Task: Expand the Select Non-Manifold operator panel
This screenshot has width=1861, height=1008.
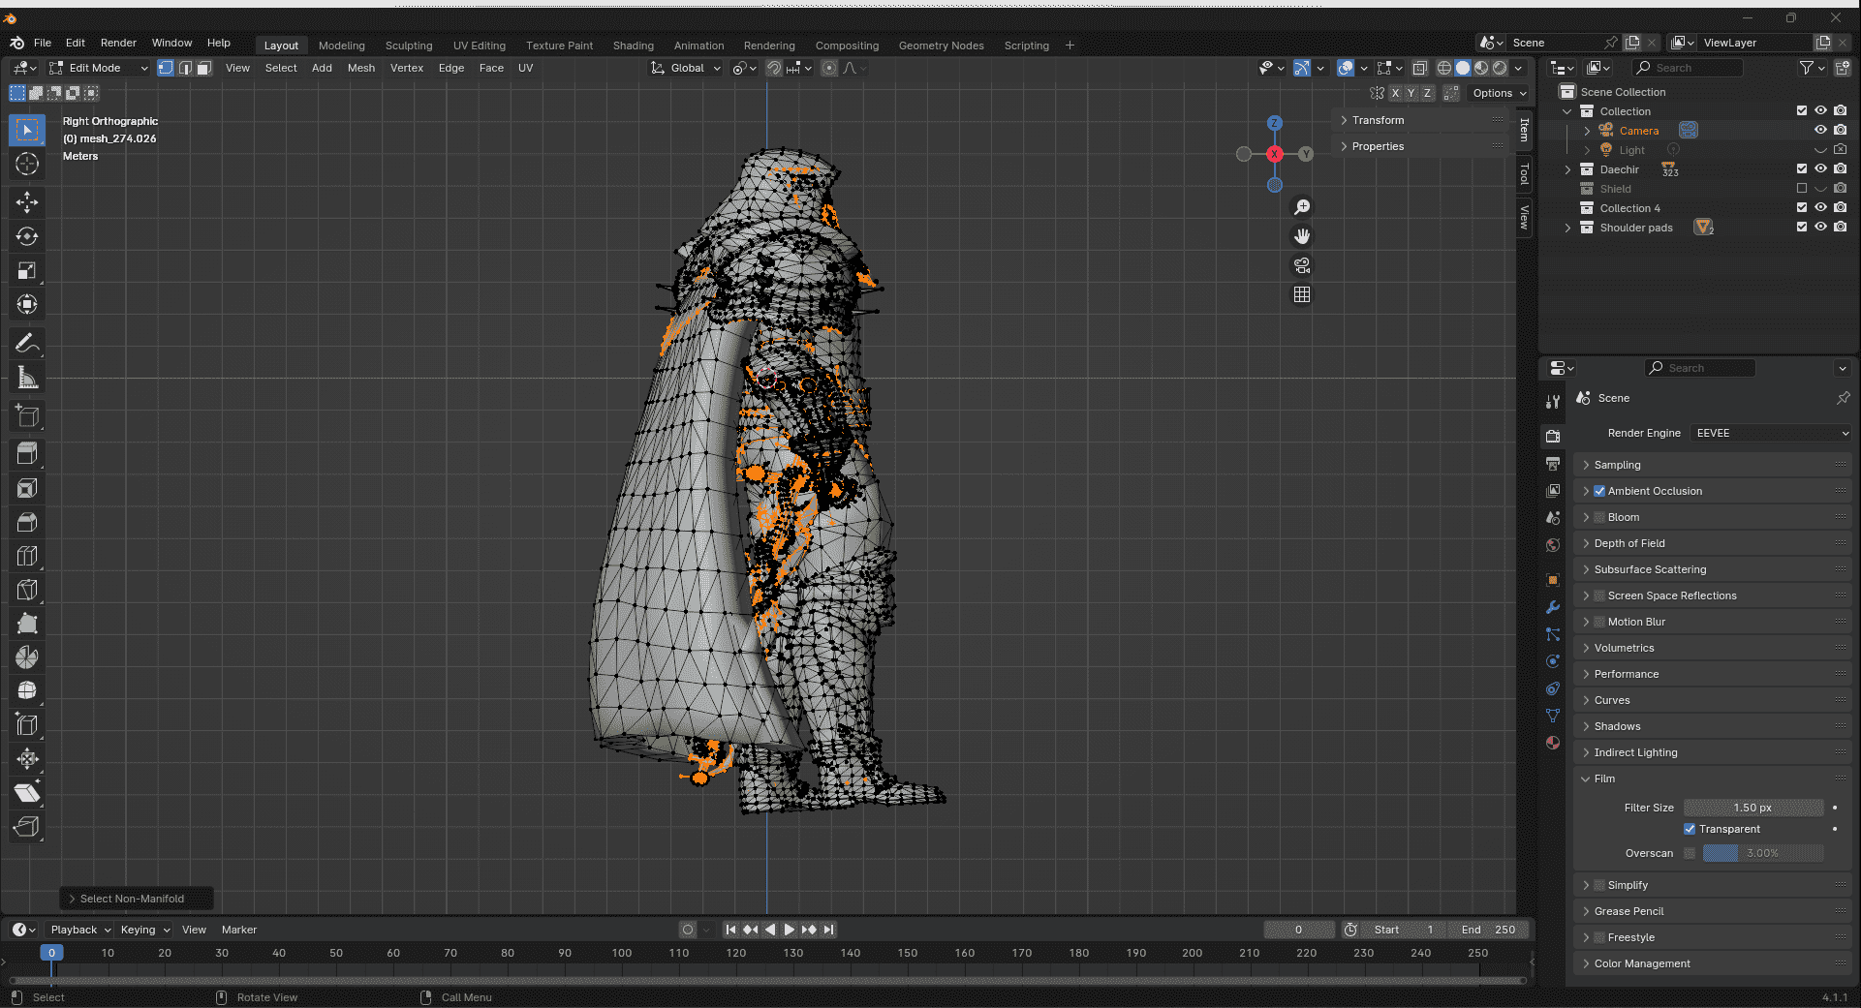Action: (x=136, y=899)
